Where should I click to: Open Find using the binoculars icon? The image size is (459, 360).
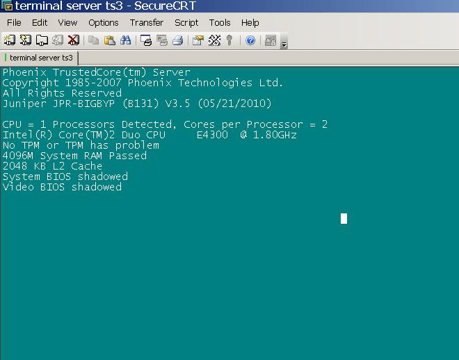tap(126, 40)
